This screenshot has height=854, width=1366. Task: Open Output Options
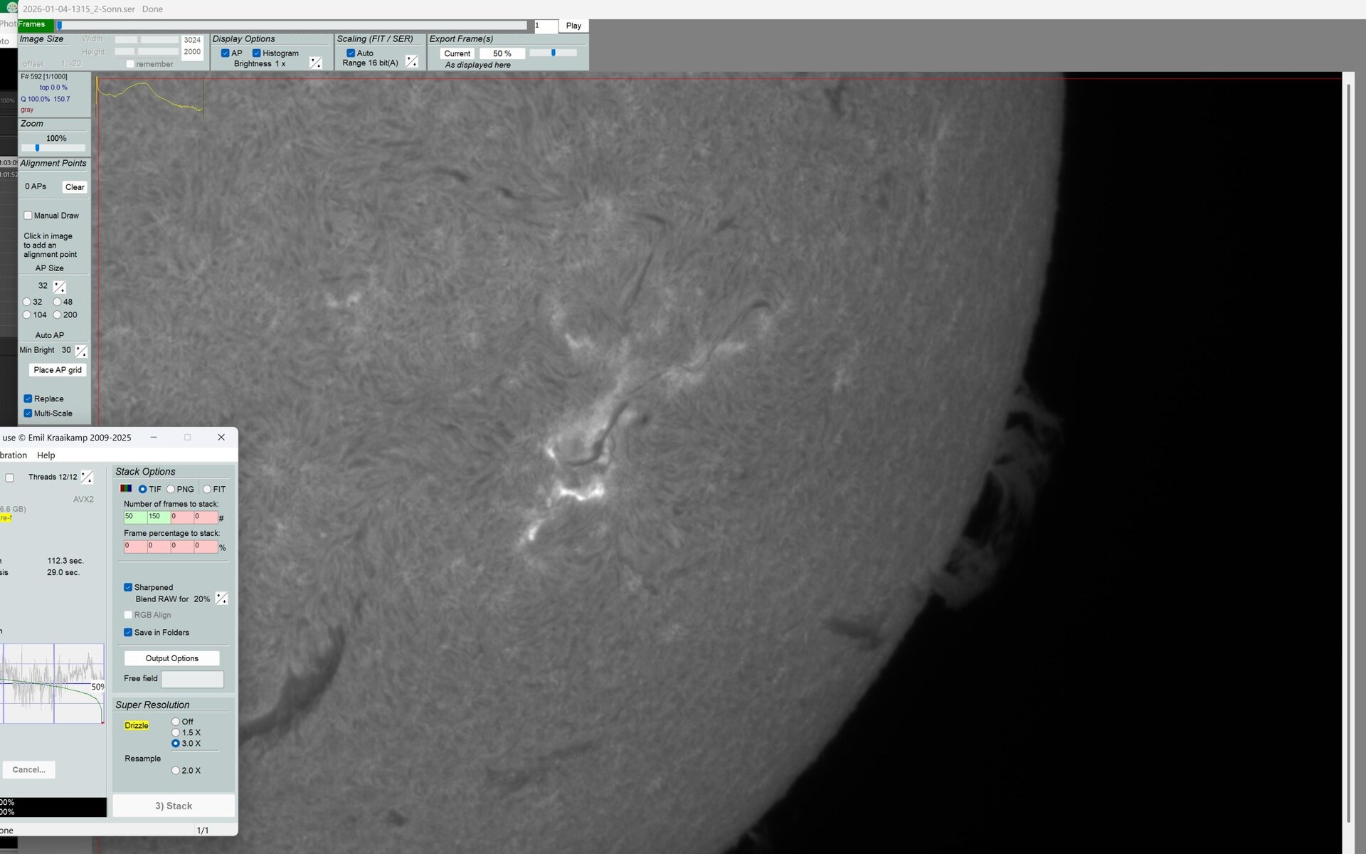172,658
